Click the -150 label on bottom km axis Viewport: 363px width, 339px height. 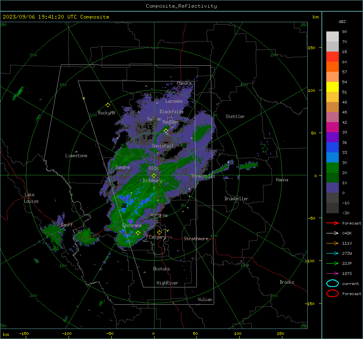click(x=24, y=333)
